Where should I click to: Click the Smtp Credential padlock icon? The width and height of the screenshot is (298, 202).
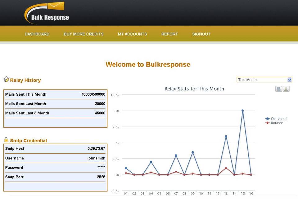point(6,140)
